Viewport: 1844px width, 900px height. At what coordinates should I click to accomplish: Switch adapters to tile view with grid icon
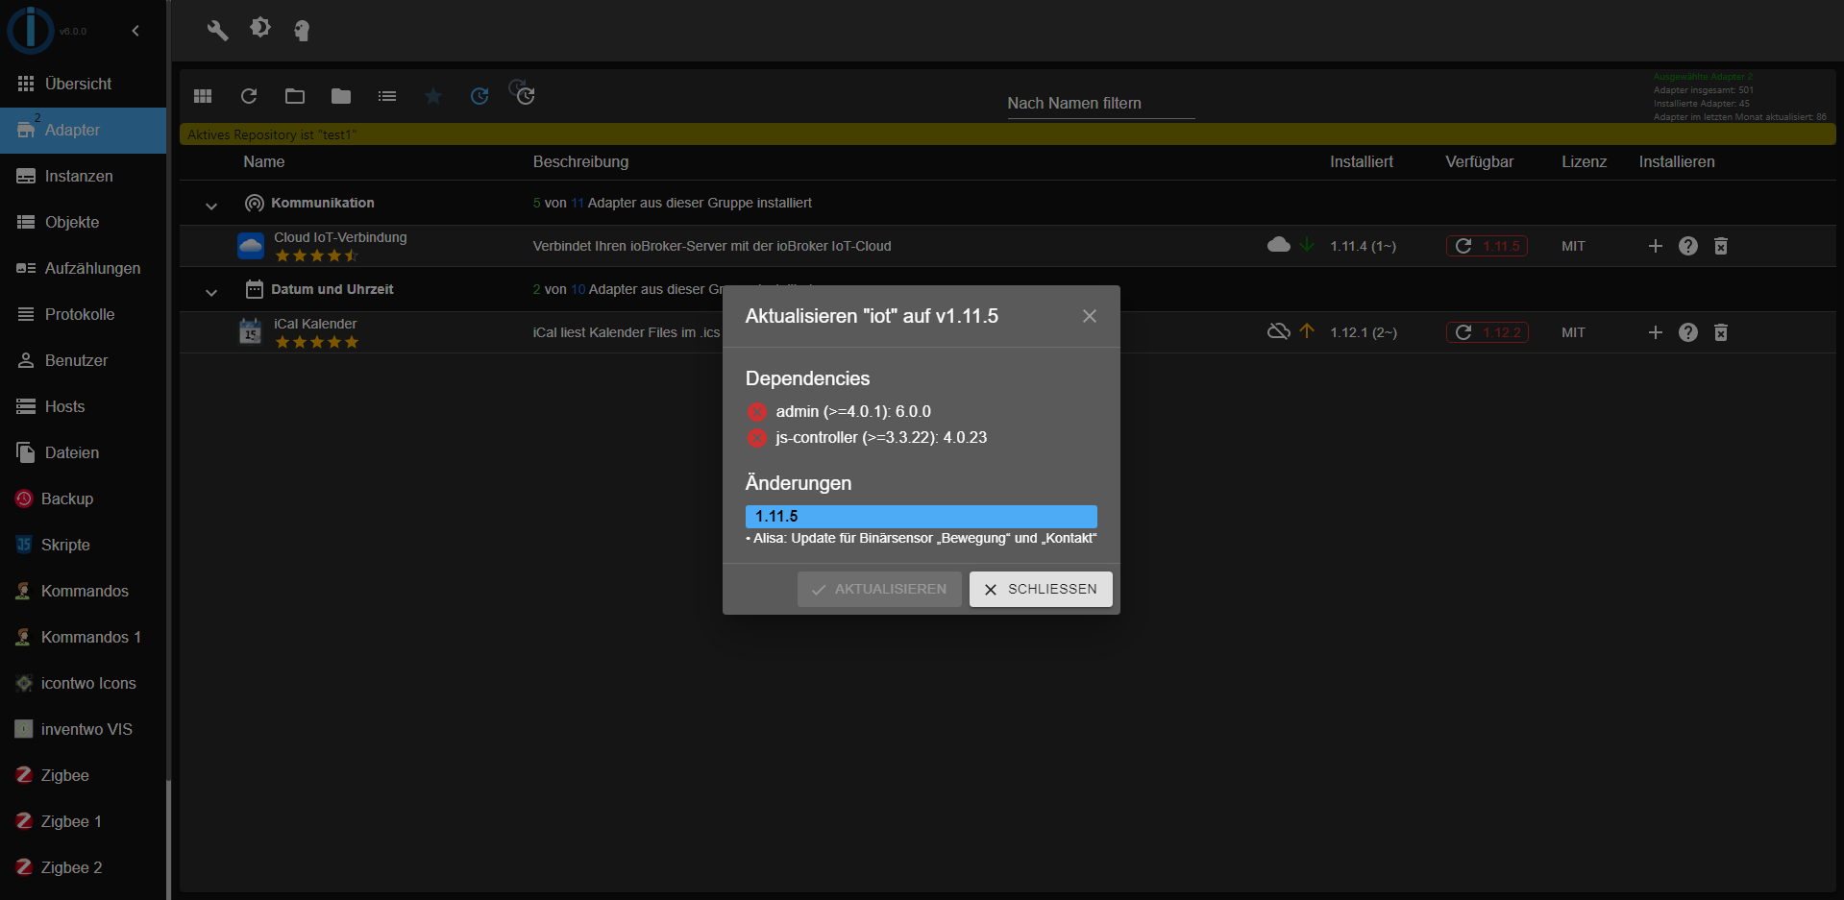[x=202, y=96]
